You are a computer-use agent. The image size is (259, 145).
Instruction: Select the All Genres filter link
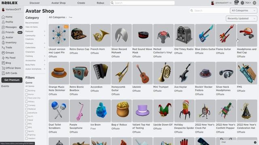coord(30,86)
